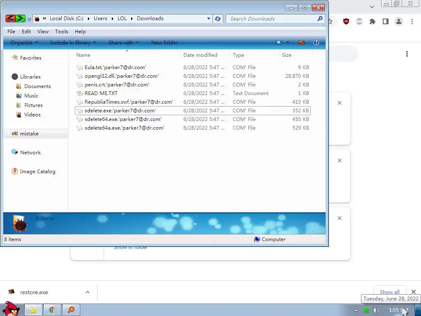Select Eula.txt.'parker7@dr.com' file
The height and width of the screenshot is (316, 421).
click(193, 67)
